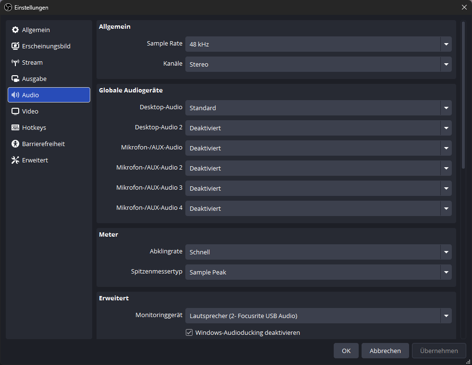Click the Erweitert tools icon in sidebar
The width and height of the screenshot is (472, 365).
click(x=15, y=160)
